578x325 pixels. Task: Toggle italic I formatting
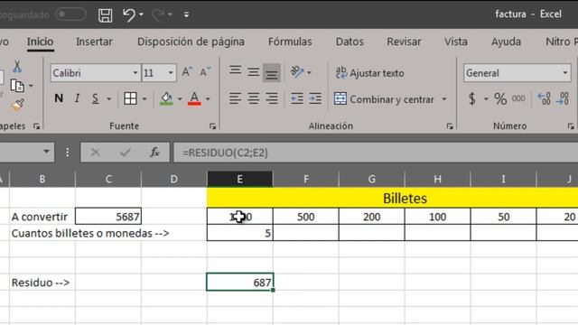click(77, 98)
